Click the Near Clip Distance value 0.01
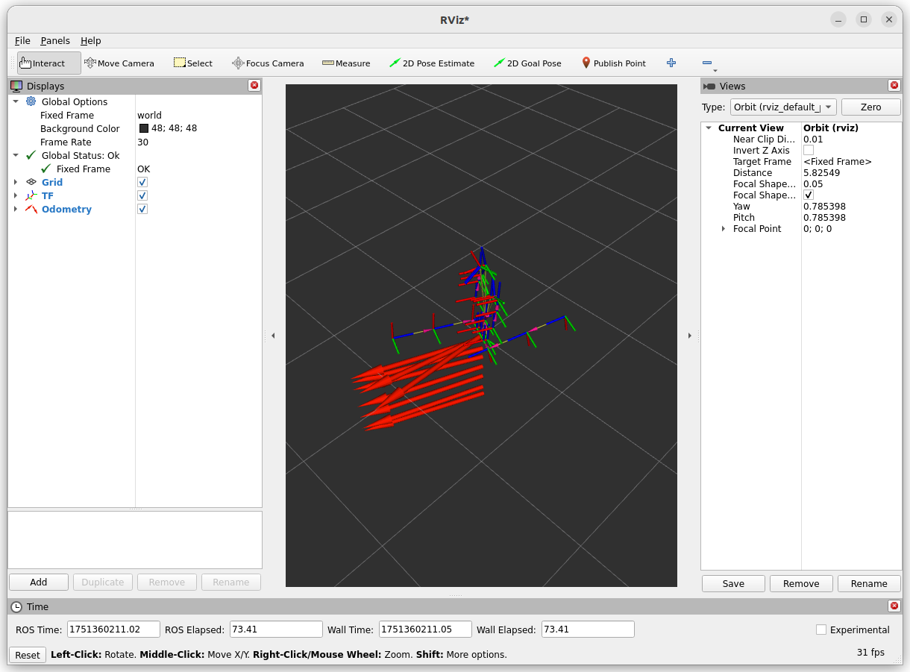The image size is (910, 672). (x=813, y=139)
